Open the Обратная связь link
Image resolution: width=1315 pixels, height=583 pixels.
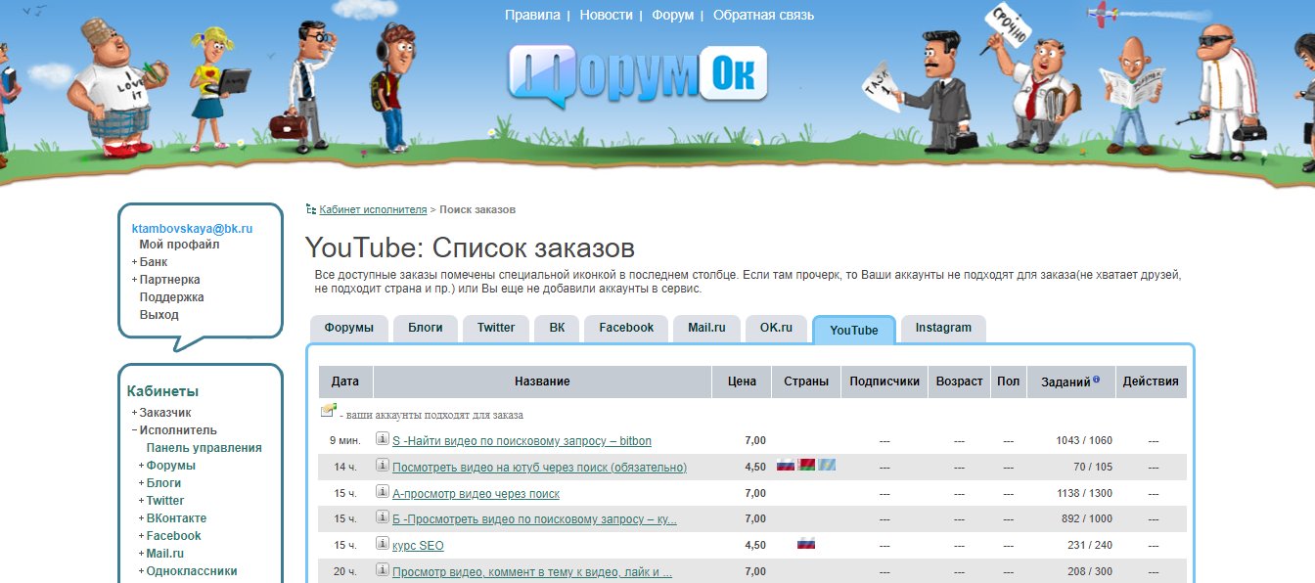765,14
